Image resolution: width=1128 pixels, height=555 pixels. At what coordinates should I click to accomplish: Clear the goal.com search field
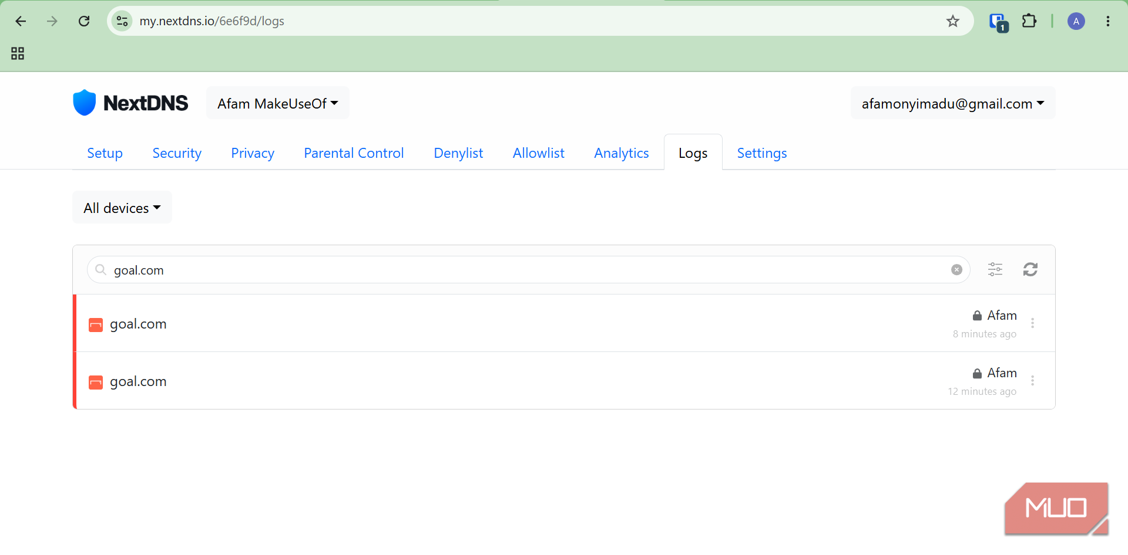tap(957, 270)
